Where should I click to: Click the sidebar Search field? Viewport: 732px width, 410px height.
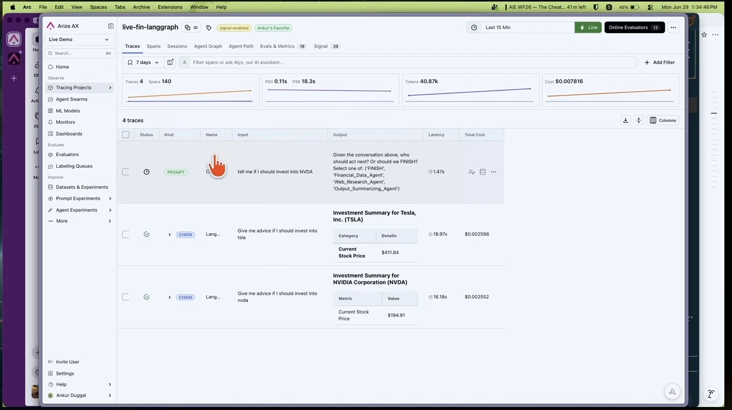(79, 53)
